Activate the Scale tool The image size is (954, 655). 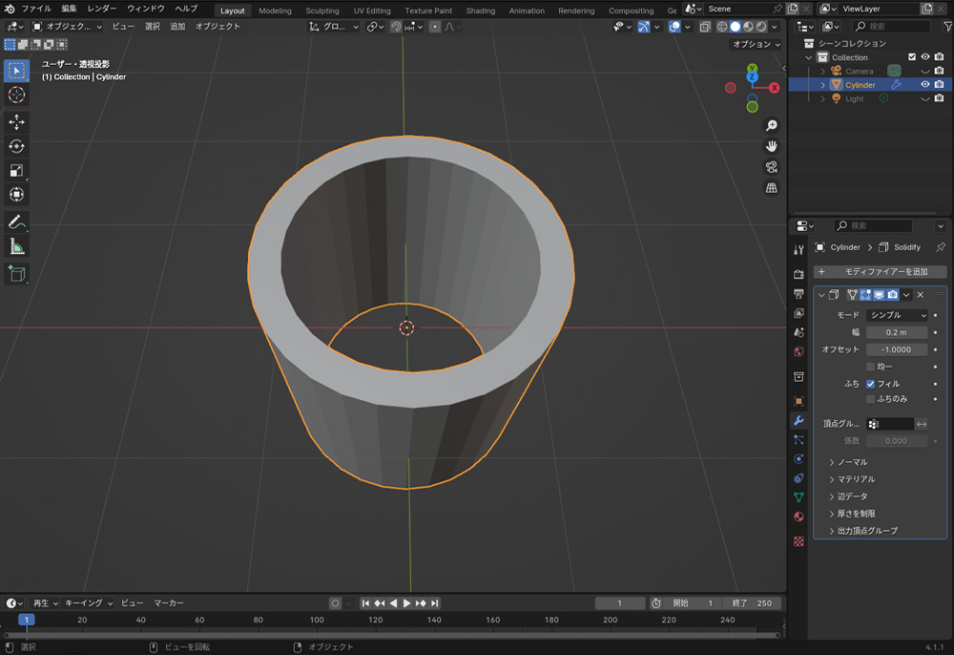16,171
